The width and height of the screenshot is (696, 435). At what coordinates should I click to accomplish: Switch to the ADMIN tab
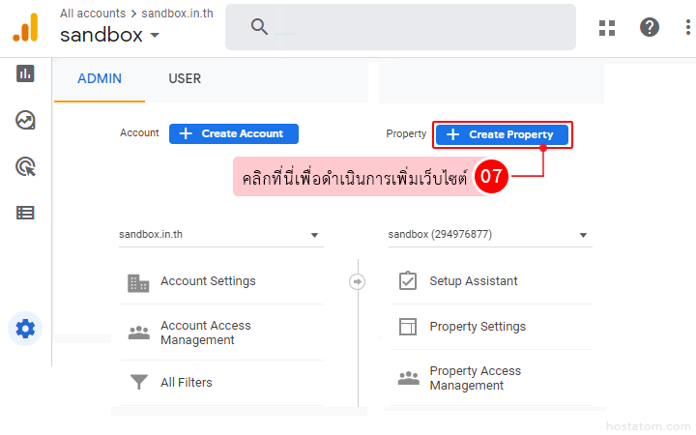pyautogui.click(x=100, y=79)
